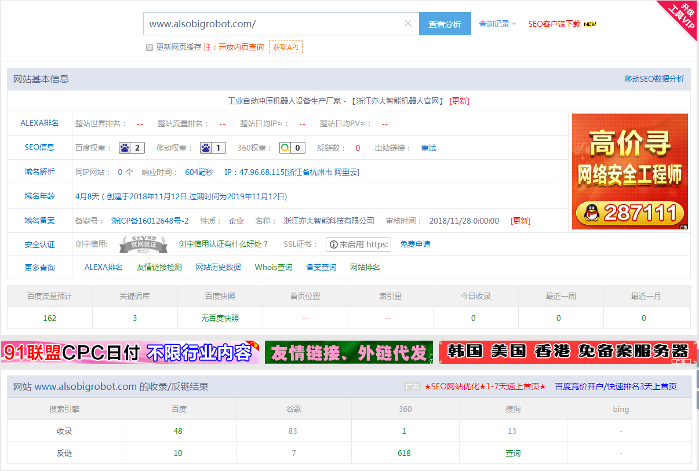Open the 获取API link
The image size is (699, 471).
(286, 47)
